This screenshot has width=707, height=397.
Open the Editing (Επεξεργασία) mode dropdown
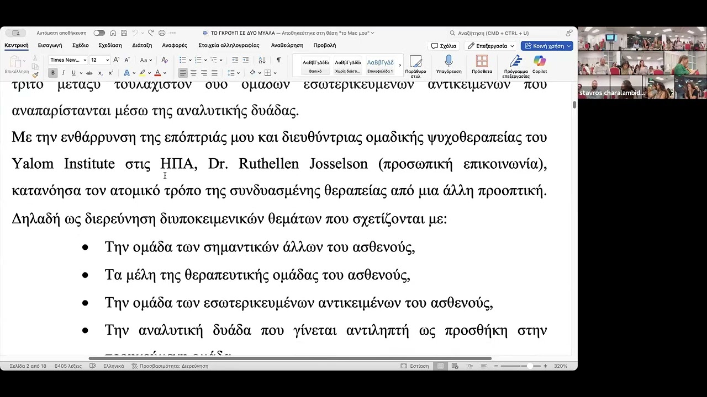pos(491,46)
